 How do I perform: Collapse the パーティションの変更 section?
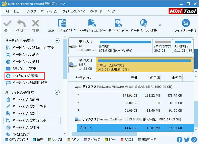[57, 41]
